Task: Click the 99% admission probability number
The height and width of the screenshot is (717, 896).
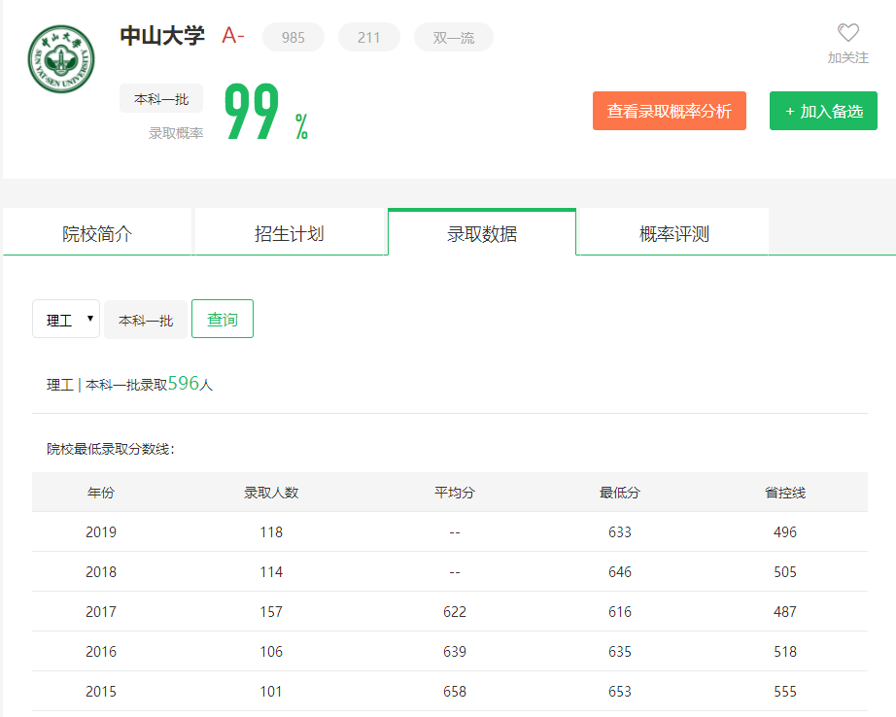Action: coord(265,112)
